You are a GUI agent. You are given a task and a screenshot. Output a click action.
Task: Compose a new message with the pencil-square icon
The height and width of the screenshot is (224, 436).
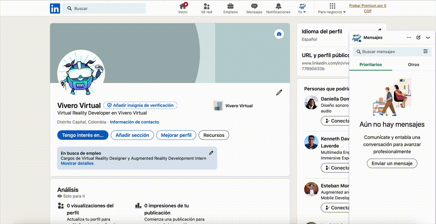pyautogui.click(x=419, y=37)
